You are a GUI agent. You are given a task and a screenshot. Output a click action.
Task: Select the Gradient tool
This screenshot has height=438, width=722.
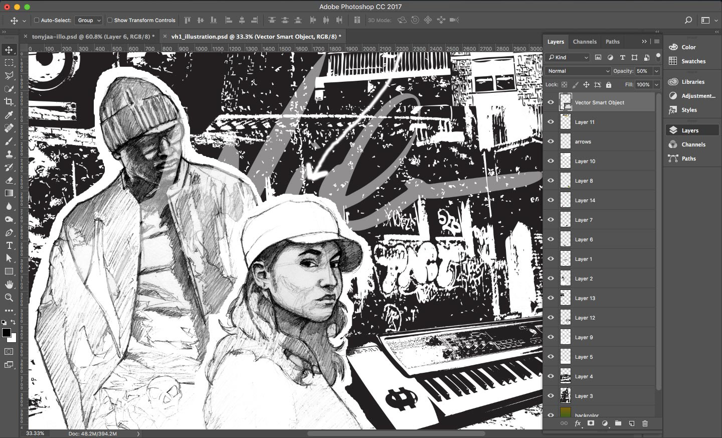9,193
